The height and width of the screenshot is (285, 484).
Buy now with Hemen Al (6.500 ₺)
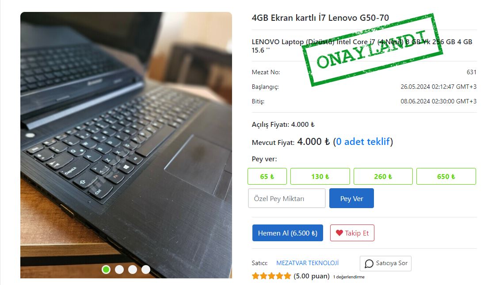[288, 233]
